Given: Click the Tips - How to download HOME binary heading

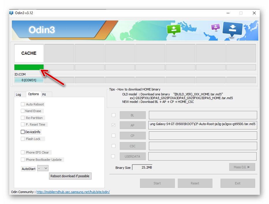Looking at the screenshot, I should [x=135, y=89].
